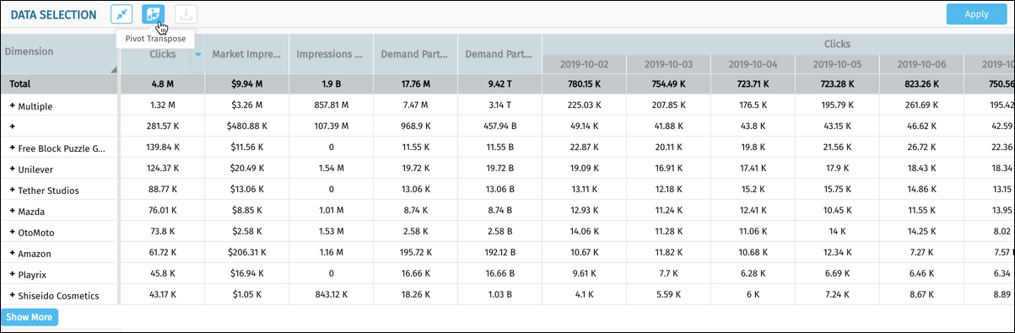The height and width of the screenshot is (333, 1015).
Task: Expand the Tether Studios row
Action: click(13, 191)
